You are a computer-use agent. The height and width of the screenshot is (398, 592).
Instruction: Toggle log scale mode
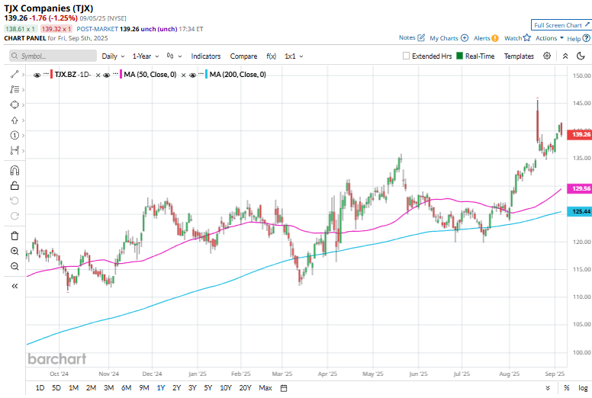click(583, 388)
